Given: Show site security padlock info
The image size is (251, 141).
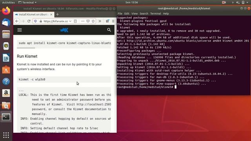Looking at the screenshot, I should coord(41,21).
